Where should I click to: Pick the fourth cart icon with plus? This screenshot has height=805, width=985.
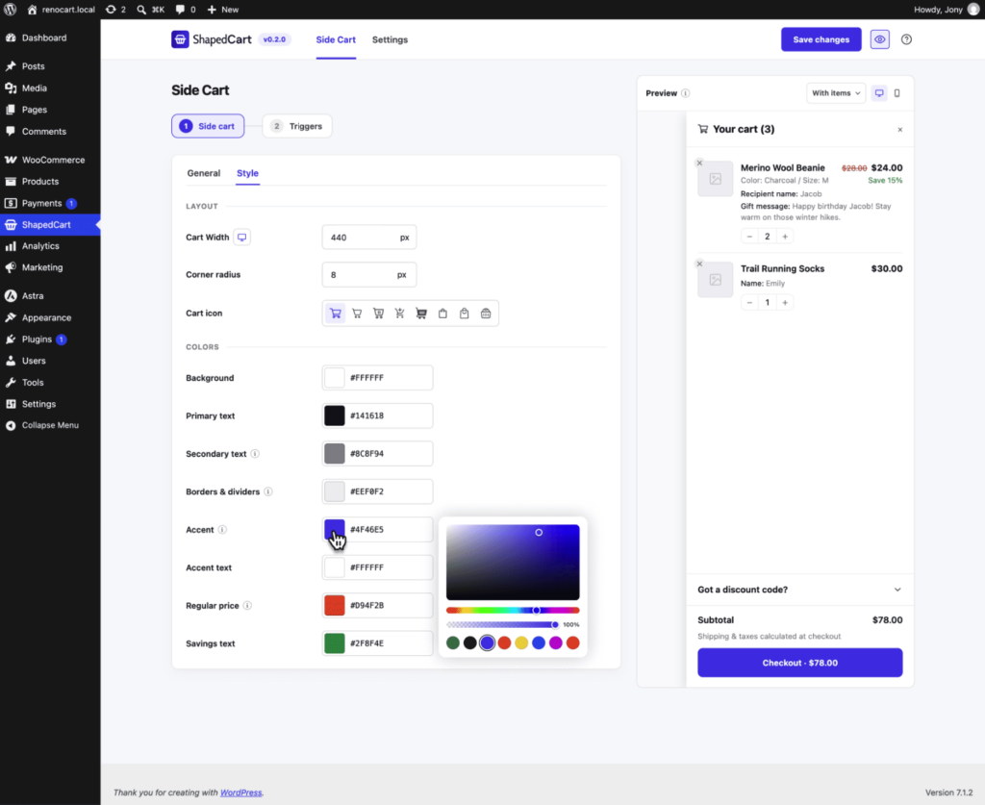pos(399,314)
